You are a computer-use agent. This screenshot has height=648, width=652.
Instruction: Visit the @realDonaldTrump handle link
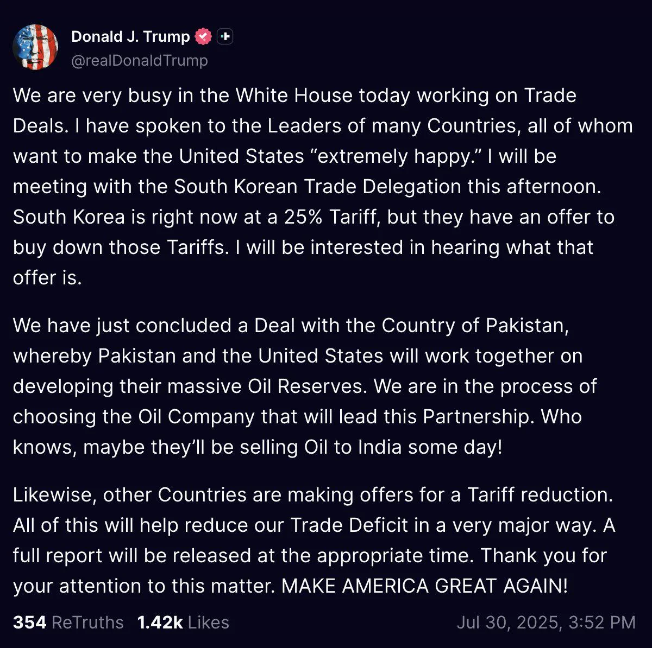140,60
